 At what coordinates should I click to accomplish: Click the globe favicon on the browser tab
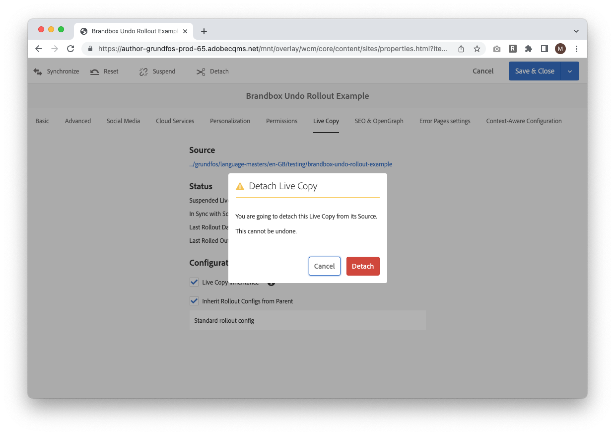click(x=84, y=31)
